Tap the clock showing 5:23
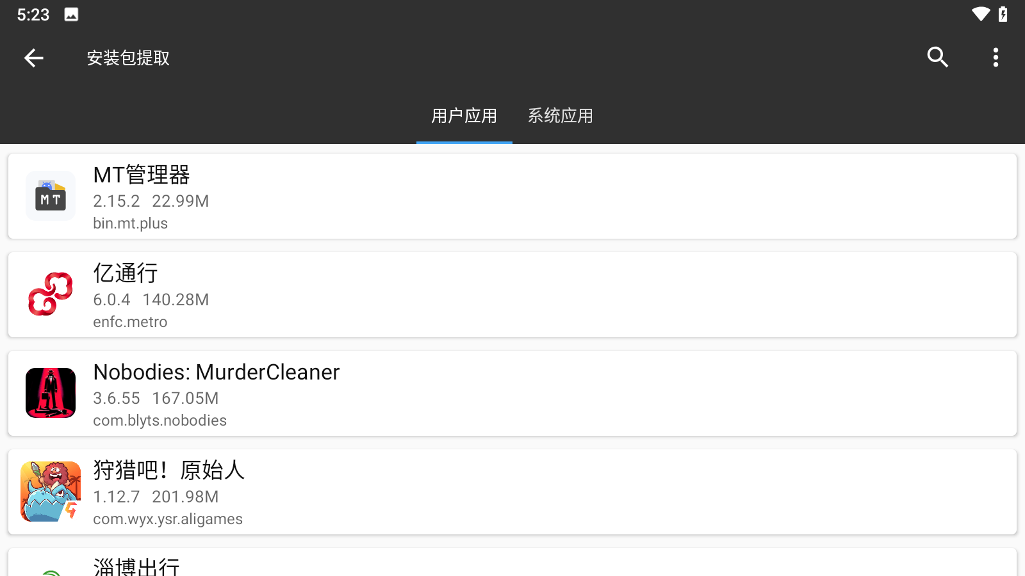This screenshot has width=1025, height=576. tap(33, 13)
